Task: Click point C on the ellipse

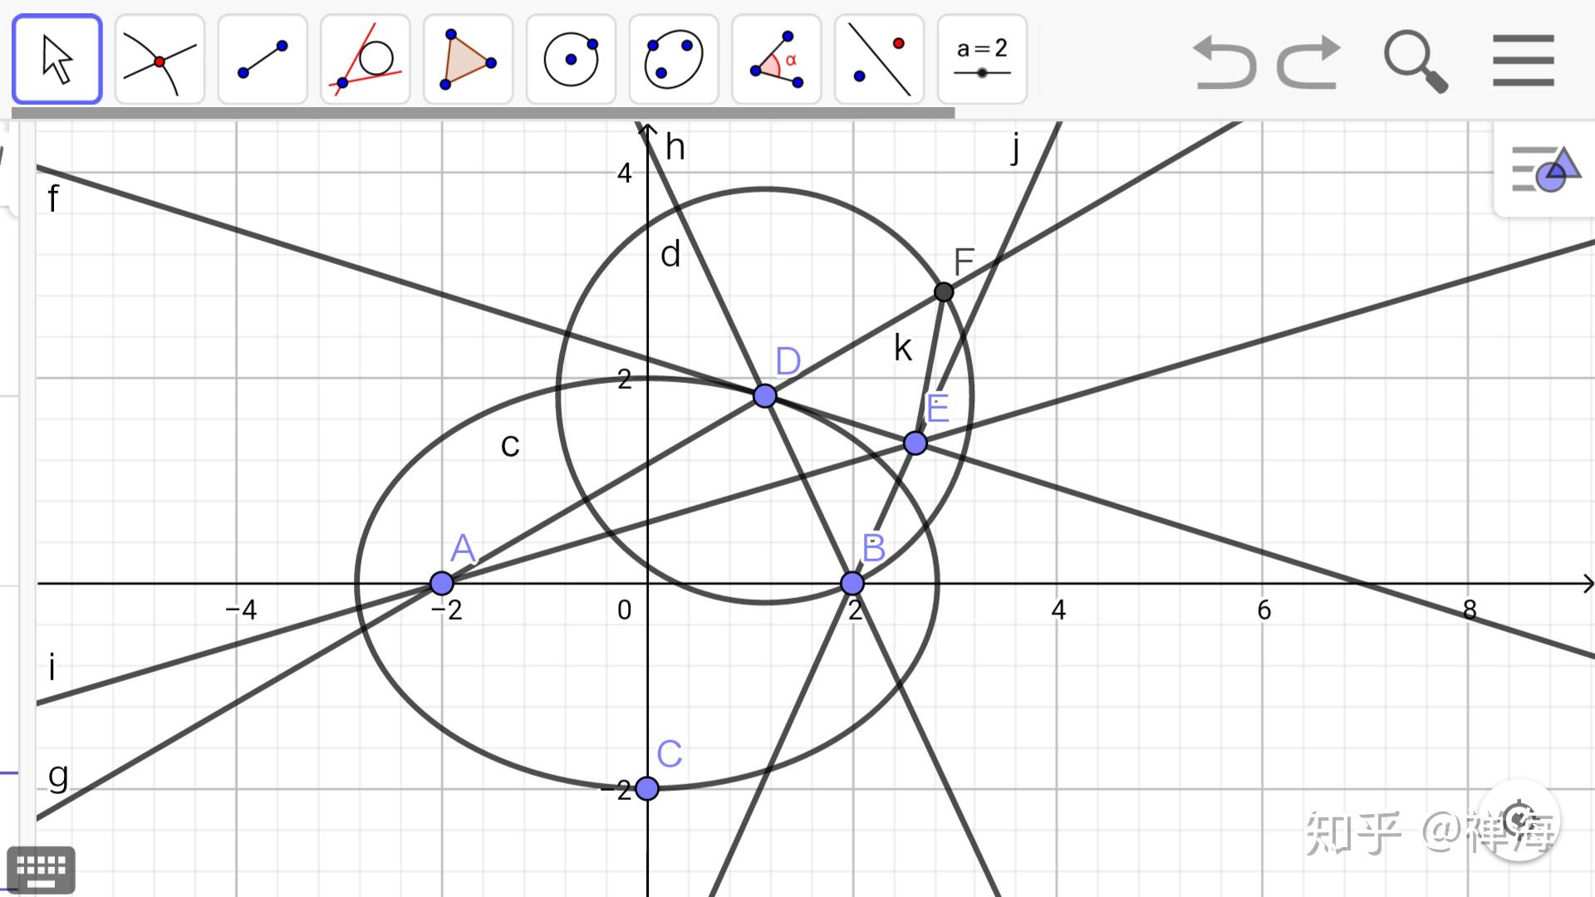Action: (x=647, y=788)
